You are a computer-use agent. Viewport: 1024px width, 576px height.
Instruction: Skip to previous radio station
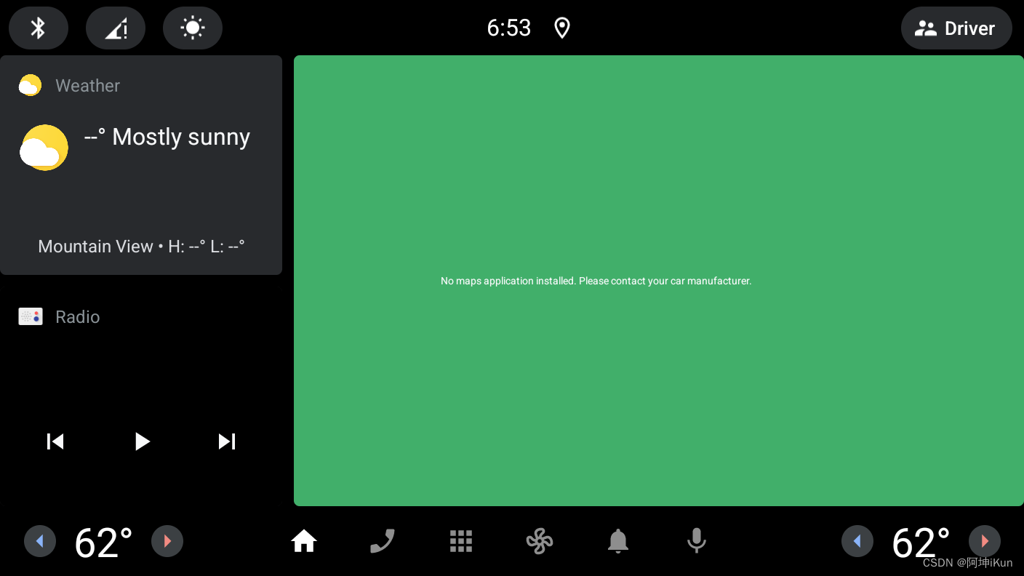click(55, 441)
